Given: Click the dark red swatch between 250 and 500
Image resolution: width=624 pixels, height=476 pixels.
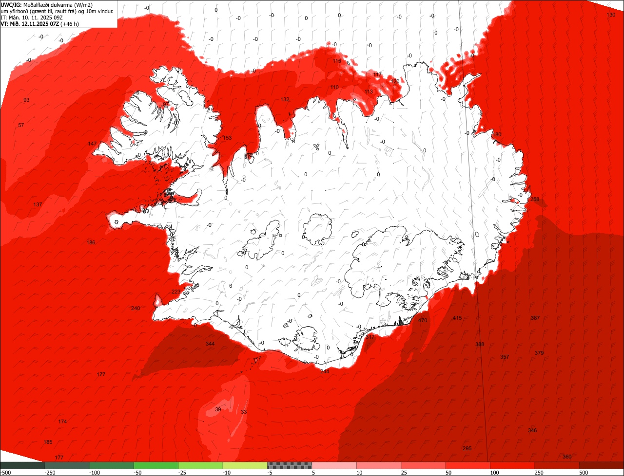Looking at the screenshot, I should coord(557,465).
